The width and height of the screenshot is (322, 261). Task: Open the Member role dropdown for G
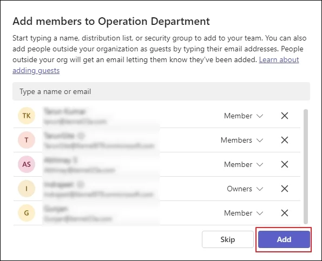(244, 213)
